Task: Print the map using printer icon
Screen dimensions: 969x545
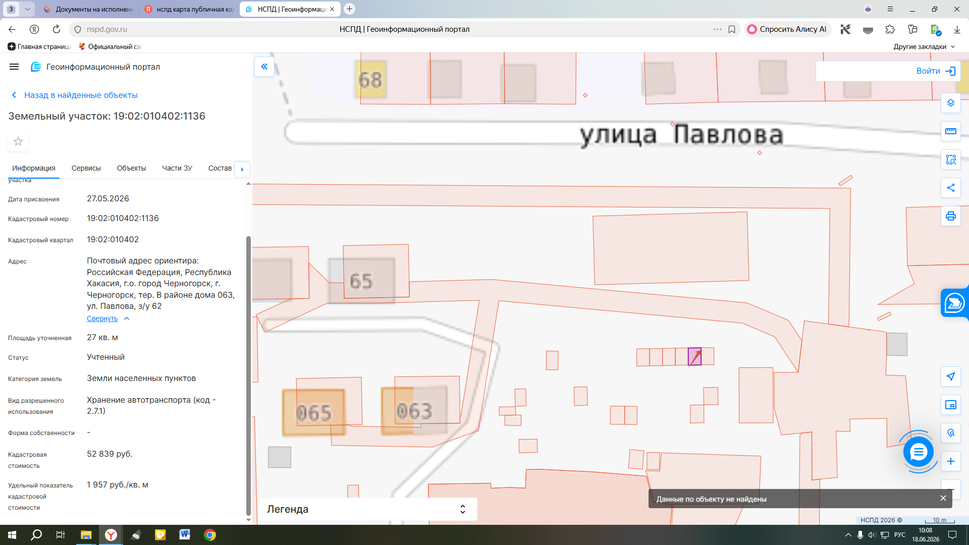Action: [951, 216]
